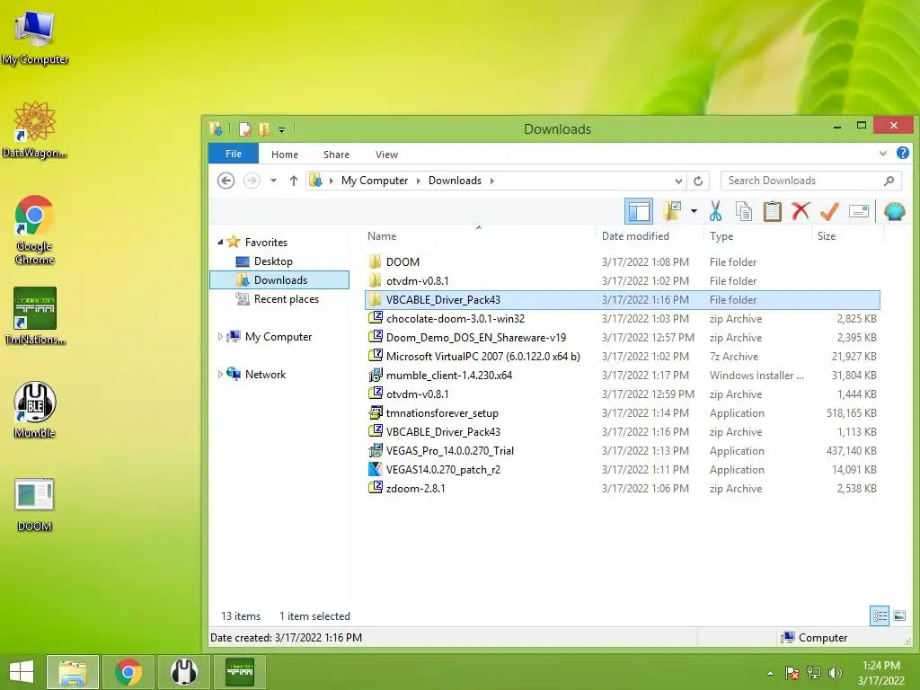Expand the ribbon with the chevron
This screenshot has height=690, width=920.
(x=883, y=154)
